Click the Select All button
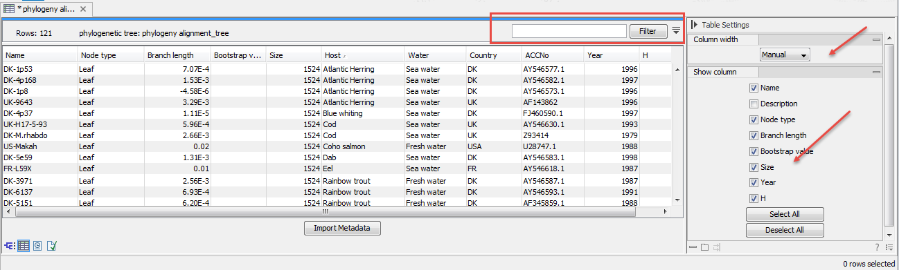Image resolution: width=899 pixels, height=270 pixels. click(784, 214)
